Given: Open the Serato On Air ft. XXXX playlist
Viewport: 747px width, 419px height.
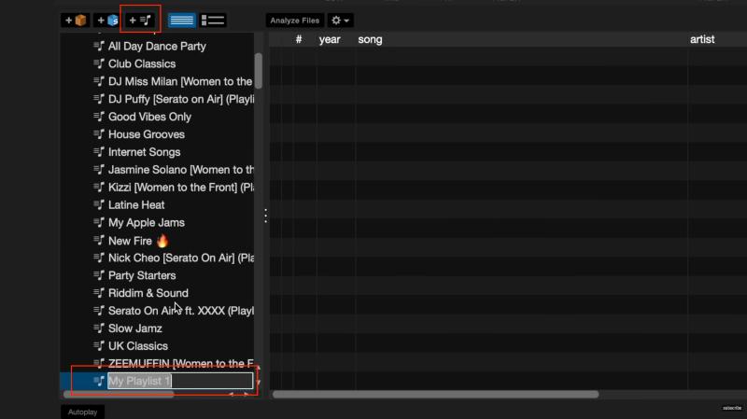Looking at the screenshot, I should click(x=181, y=311).
